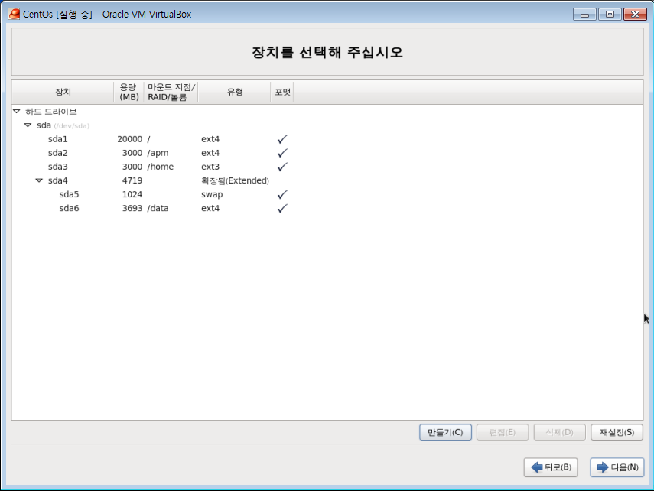Select the sda5 swap partition row

(x=327, y=194)
